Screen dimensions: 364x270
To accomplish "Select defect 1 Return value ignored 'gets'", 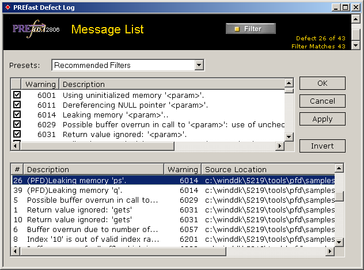I will tap(173, 210).
